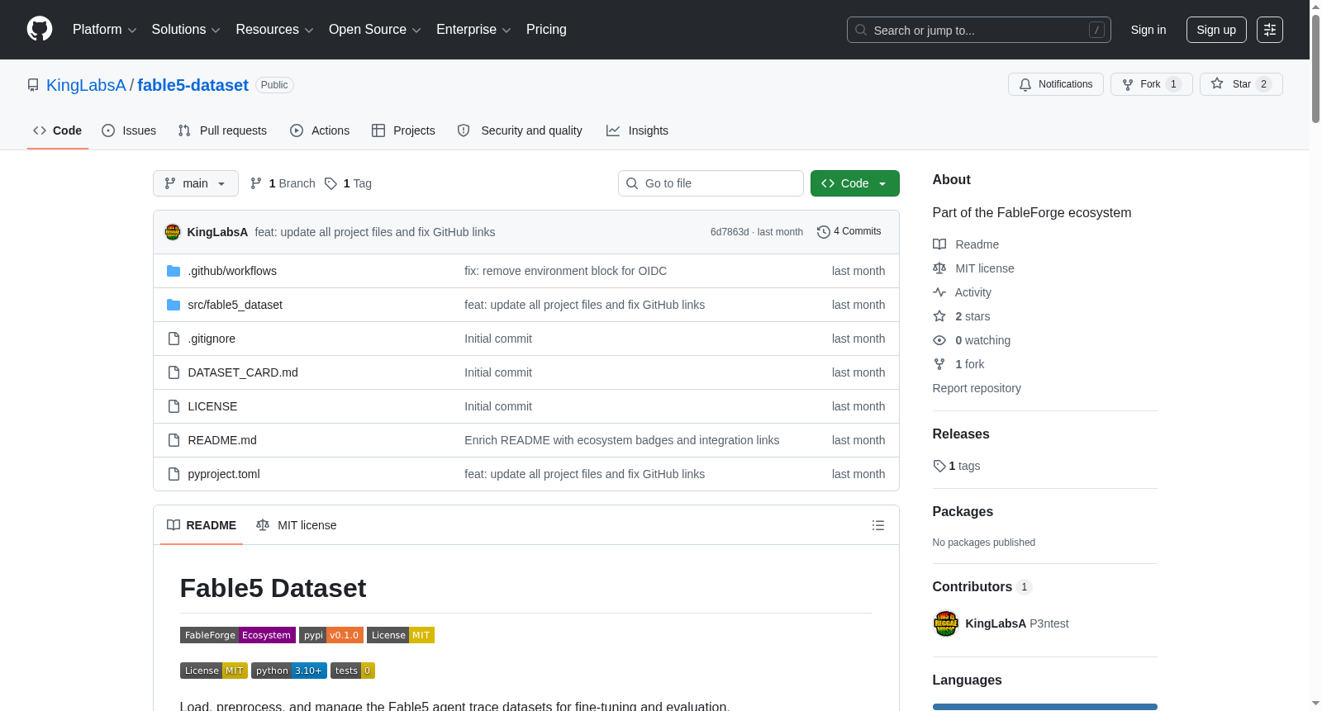Click the pypi v0.1.0 badge
The image size is (1322, 711).
click(331, 635)
